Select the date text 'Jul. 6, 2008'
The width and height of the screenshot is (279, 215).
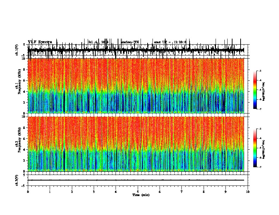click(x=98, y=42)
